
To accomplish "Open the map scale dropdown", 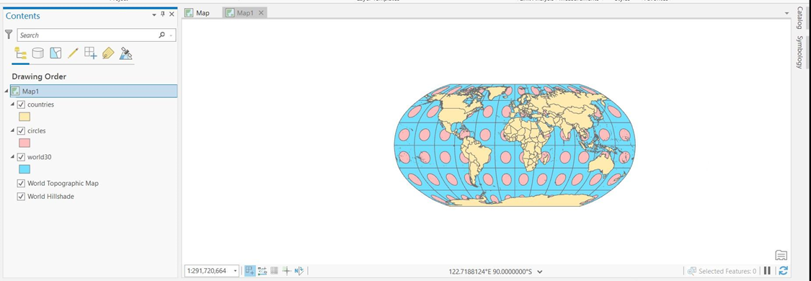I will pos(236,271).
